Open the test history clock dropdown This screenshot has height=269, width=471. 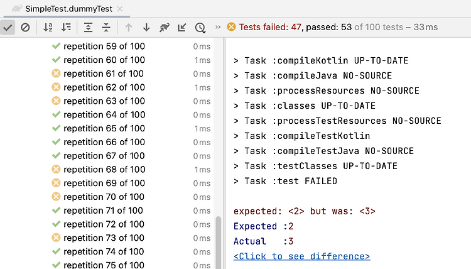[200, 28]
